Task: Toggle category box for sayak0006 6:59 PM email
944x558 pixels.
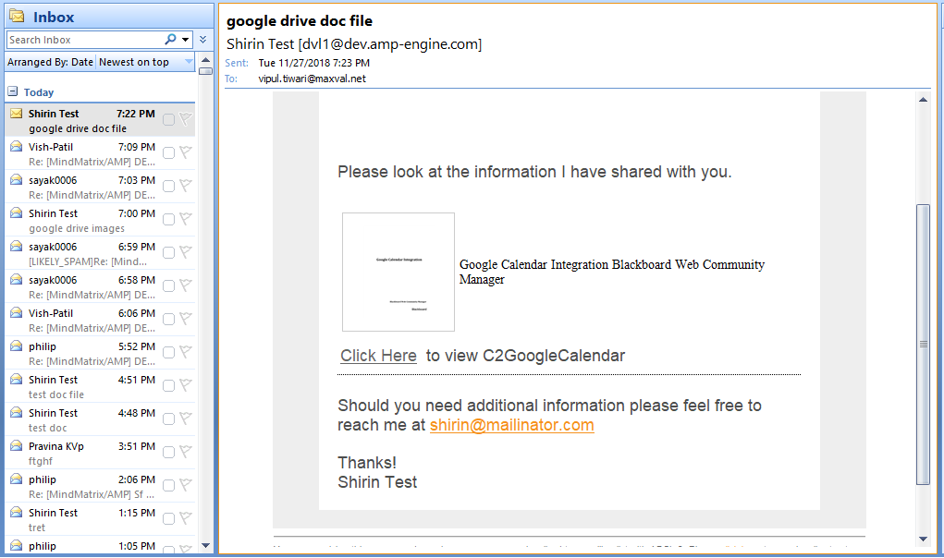Action: tap(168, 252)
